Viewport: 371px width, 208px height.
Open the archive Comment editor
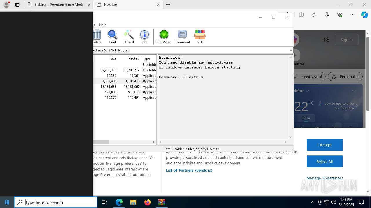coord(182,37)
